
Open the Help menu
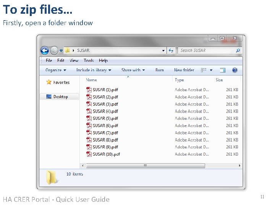click(103, 61)
